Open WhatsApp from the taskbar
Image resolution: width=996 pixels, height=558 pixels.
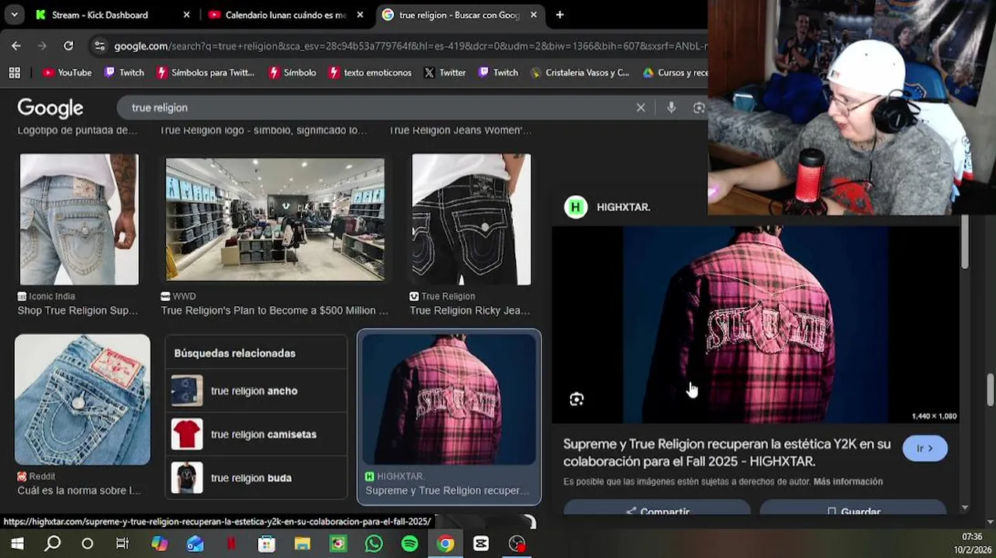374,544
